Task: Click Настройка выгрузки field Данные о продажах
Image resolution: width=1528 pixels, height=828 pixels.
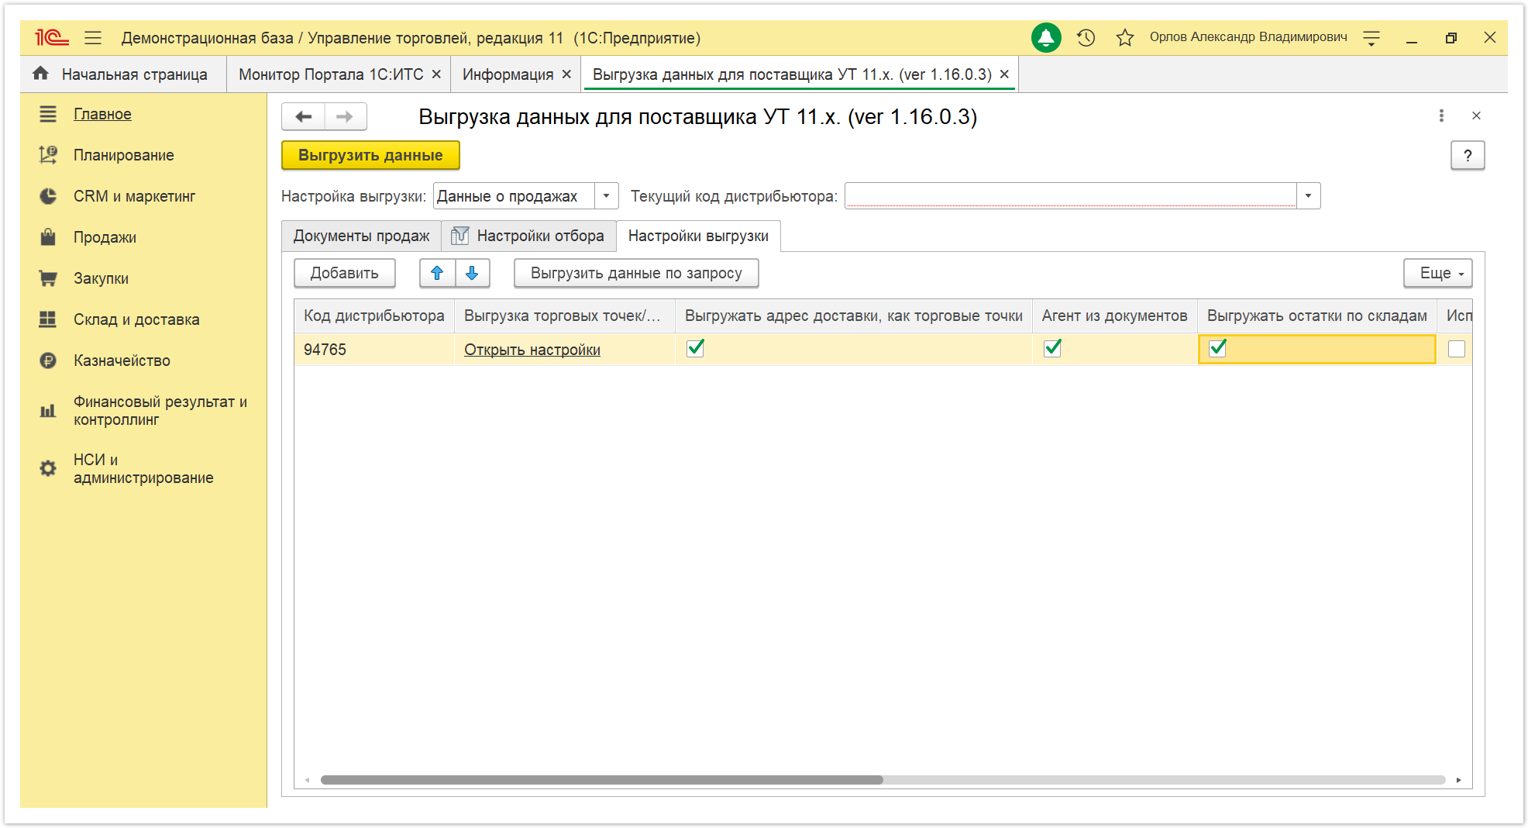Action: tap(514, 196)
